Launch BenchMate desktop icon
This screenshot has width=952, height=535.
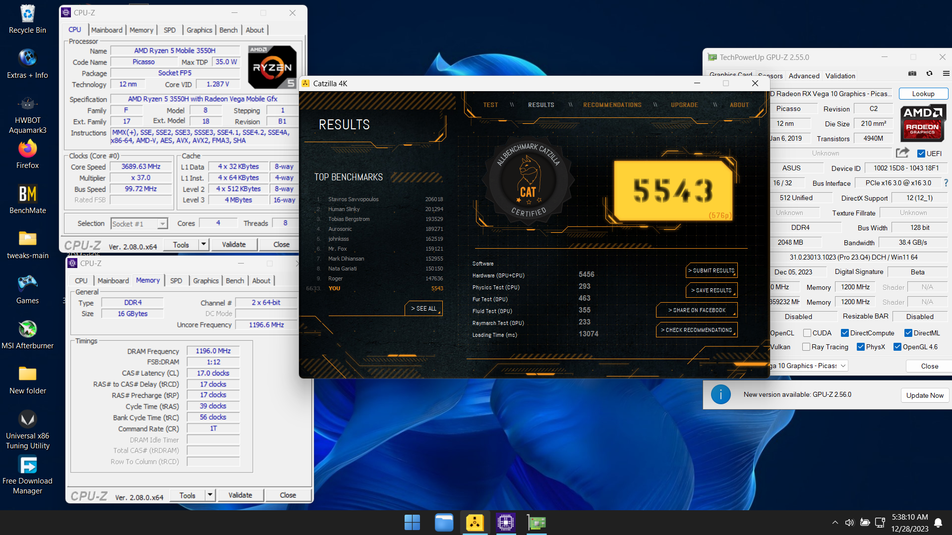click(27, 199)
